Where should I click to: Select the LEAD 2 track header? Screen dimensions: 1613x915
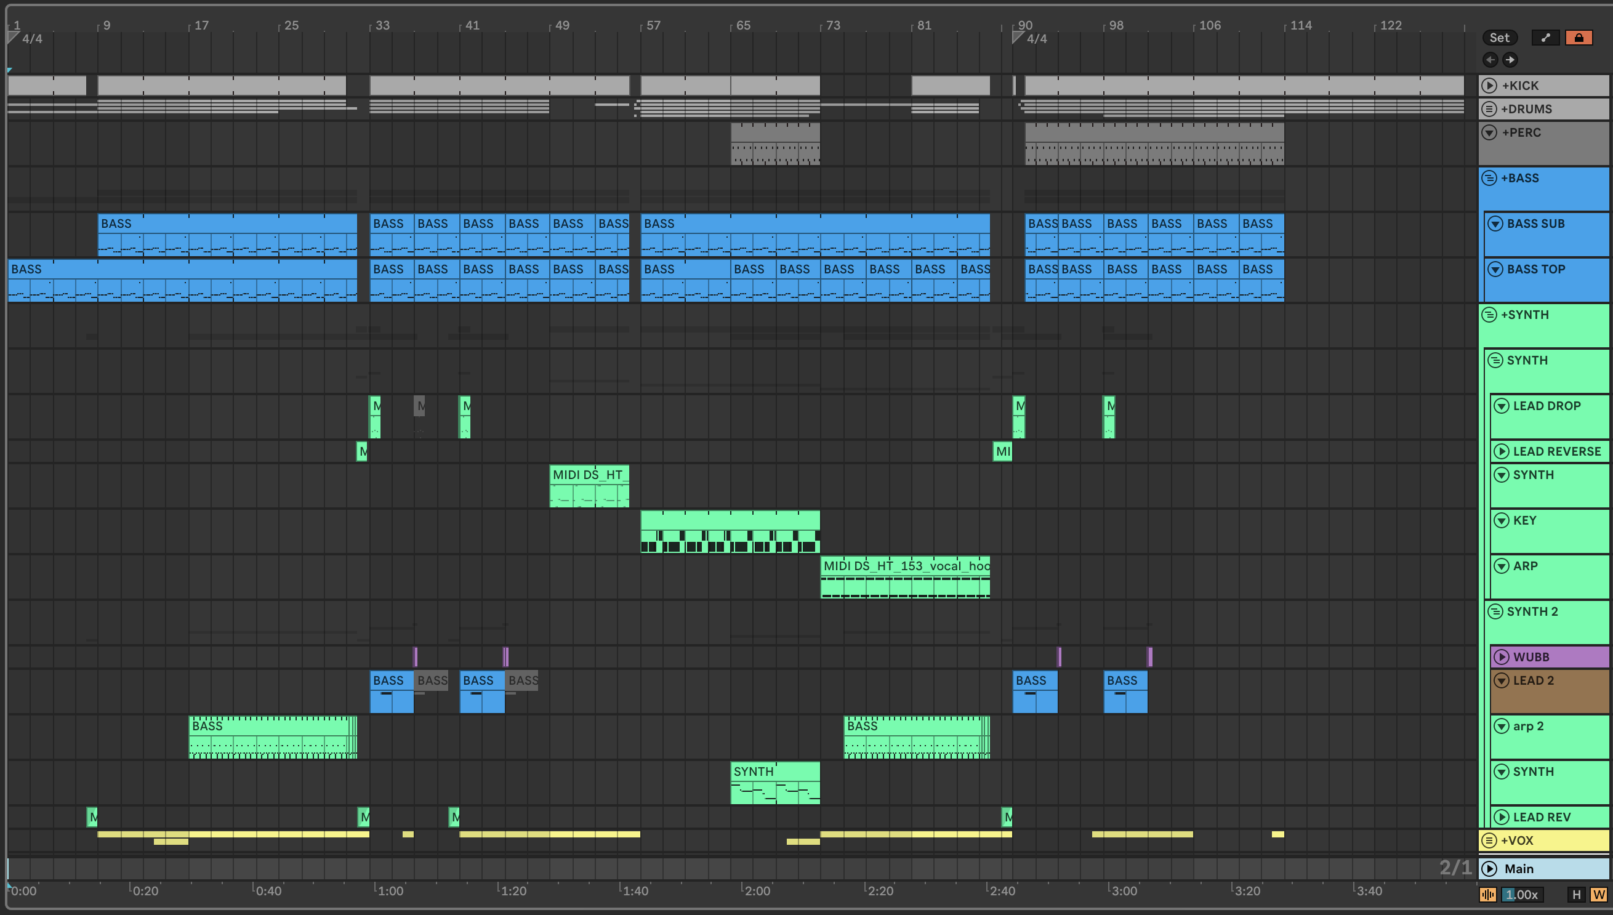1550,691
